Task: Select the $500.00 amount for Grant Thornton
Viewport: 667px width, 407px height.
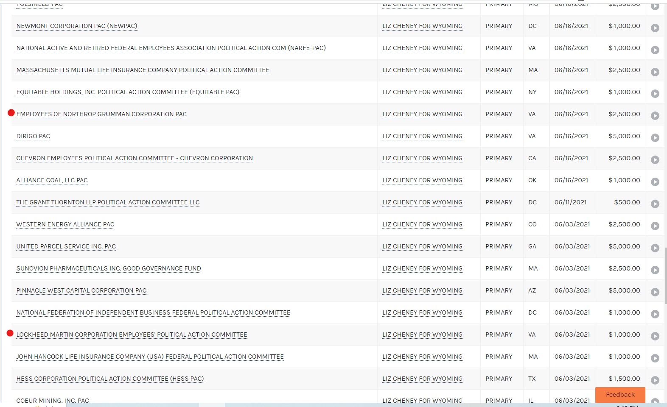Action: [x=627, y=202]
